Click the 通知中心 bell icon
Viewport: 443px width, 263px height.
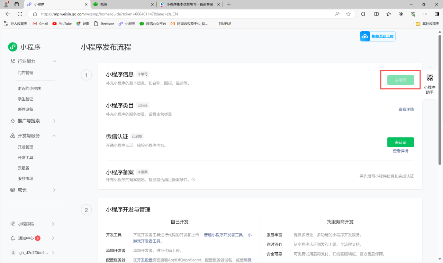13,238
